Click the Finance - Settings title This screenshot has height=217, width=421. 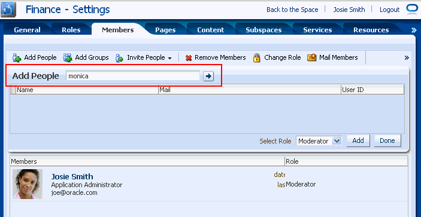coord(68,10)
